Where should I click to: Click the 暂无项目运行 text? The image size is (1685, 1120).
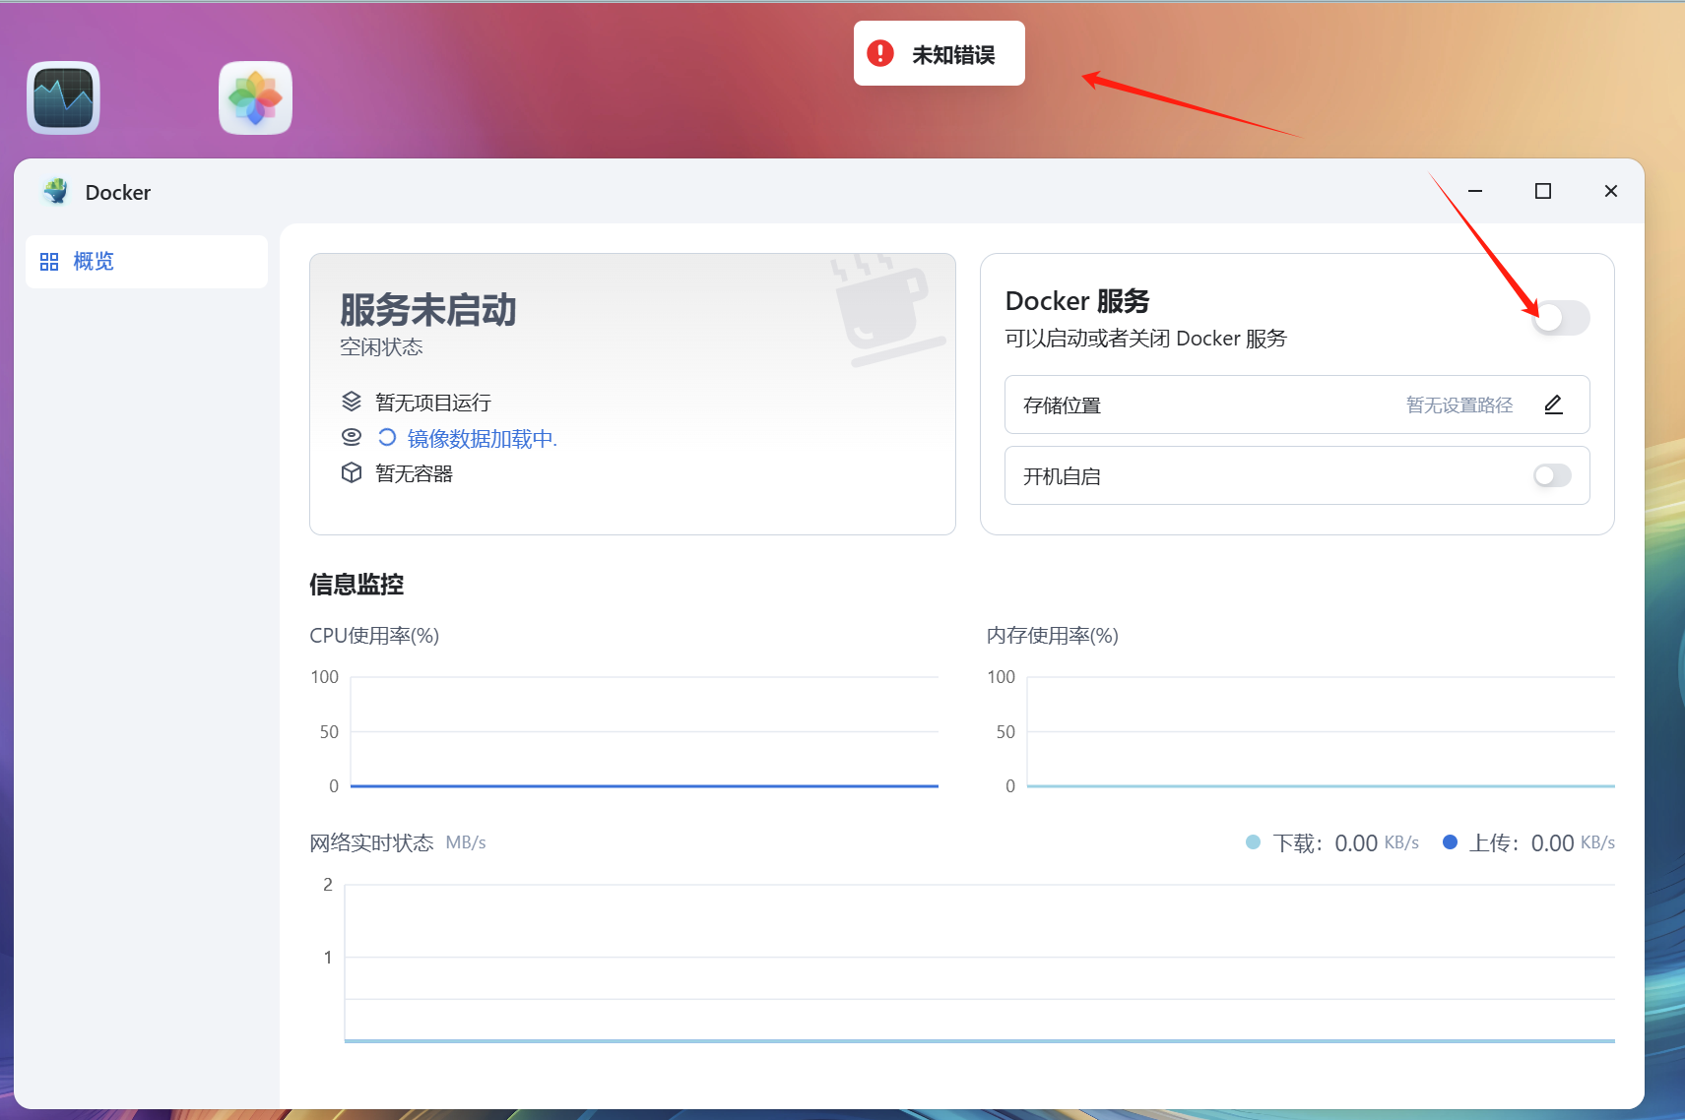click(433, 402)
